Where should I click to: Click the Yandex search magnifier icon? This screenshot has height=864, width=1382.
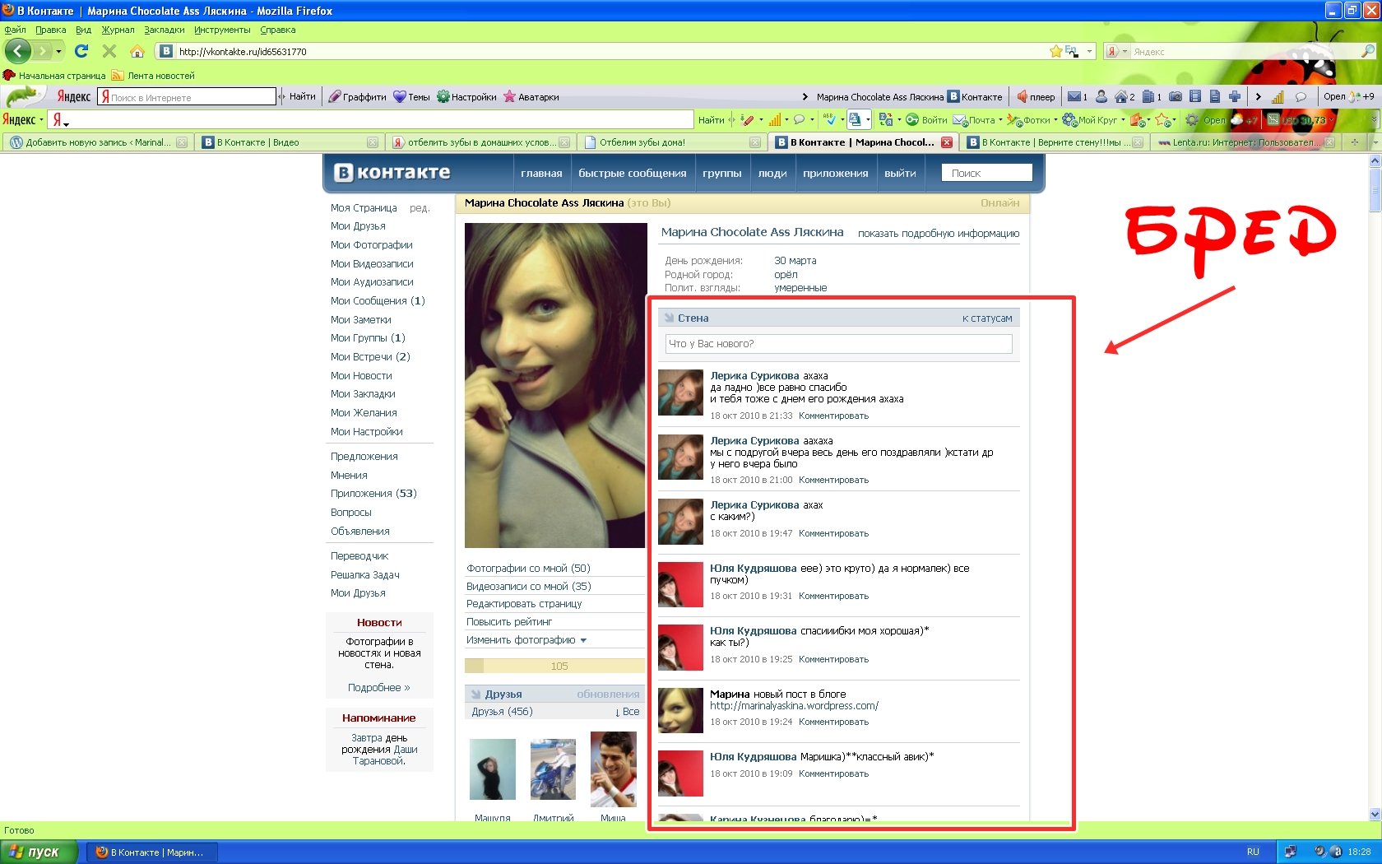(1368, 51)
